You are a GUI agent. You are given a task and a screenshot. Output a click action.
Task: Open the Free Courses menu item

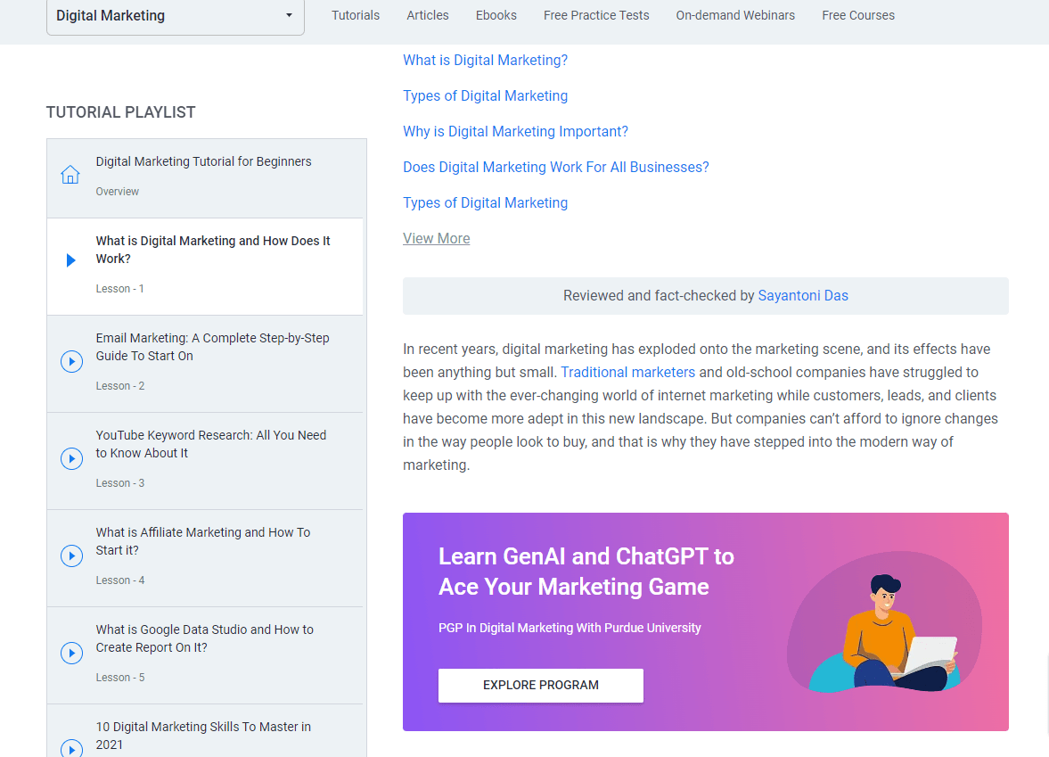[x=857, y=15]
